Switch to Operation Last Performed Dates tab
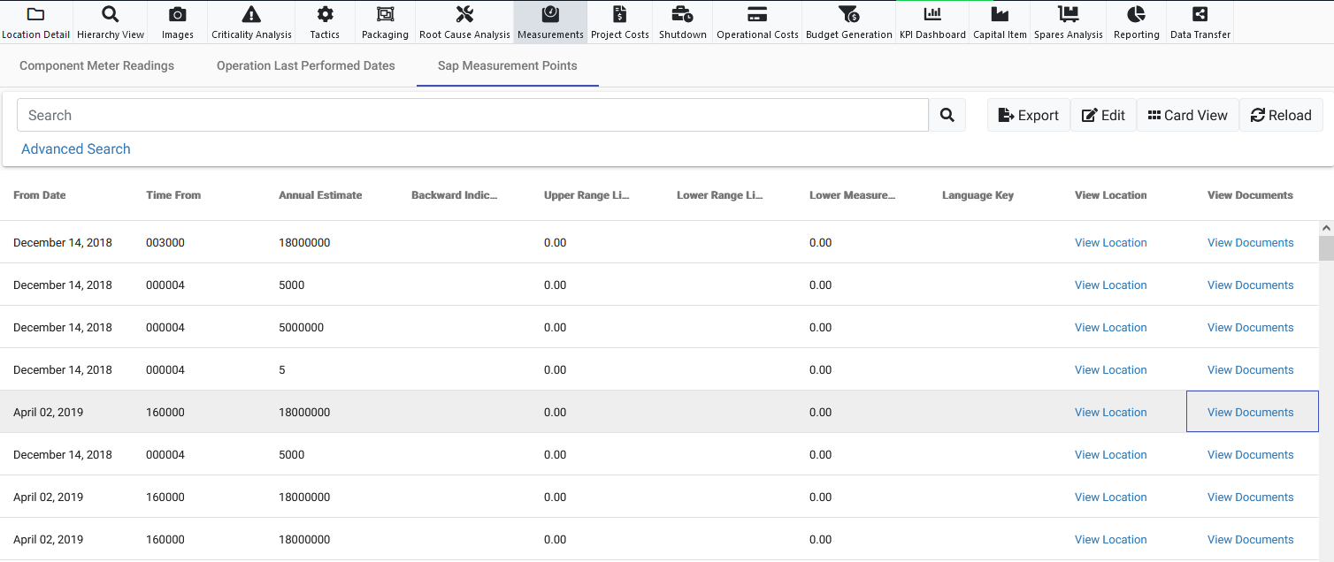 click(306, 65)
